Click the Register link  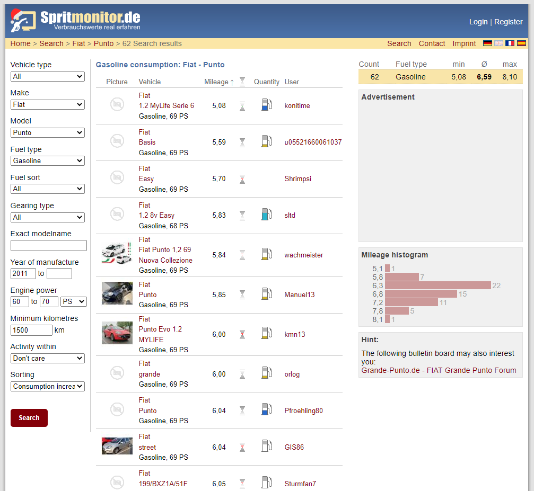(x=508, y=22)
